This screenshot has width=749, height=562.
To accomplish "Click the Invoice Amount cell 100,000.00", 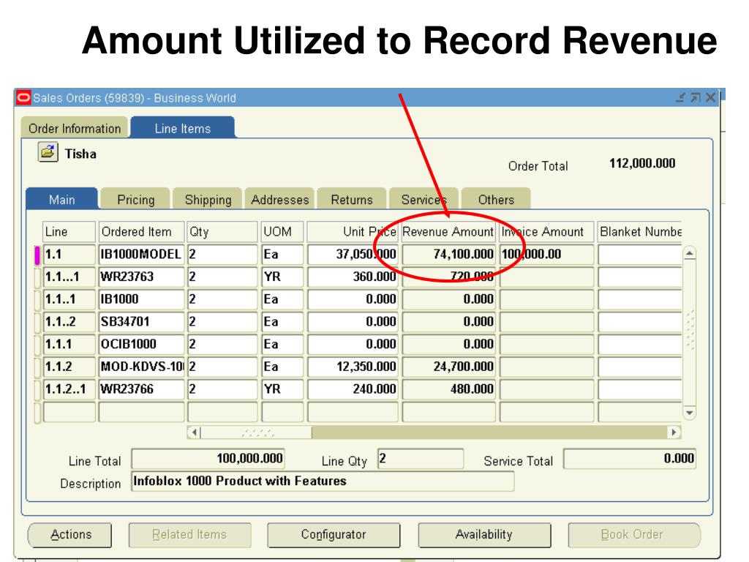I will pos(546,254).
